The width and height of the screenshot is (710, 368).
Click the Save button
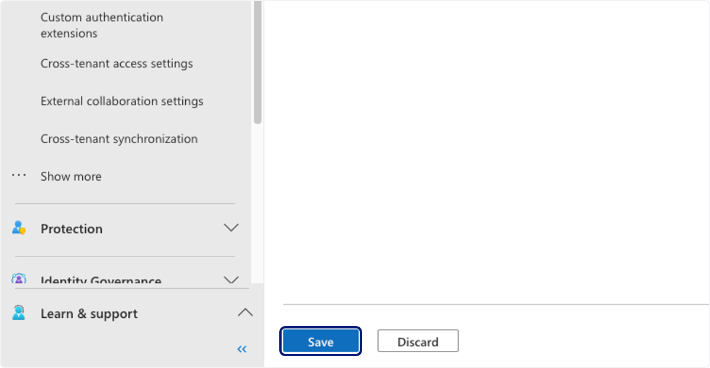[x=321, y=341]
